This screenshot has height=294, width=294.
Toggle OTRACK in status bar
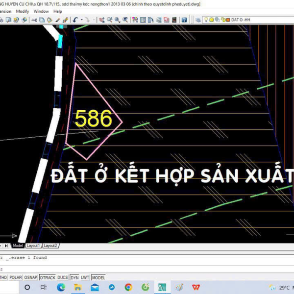48,277
